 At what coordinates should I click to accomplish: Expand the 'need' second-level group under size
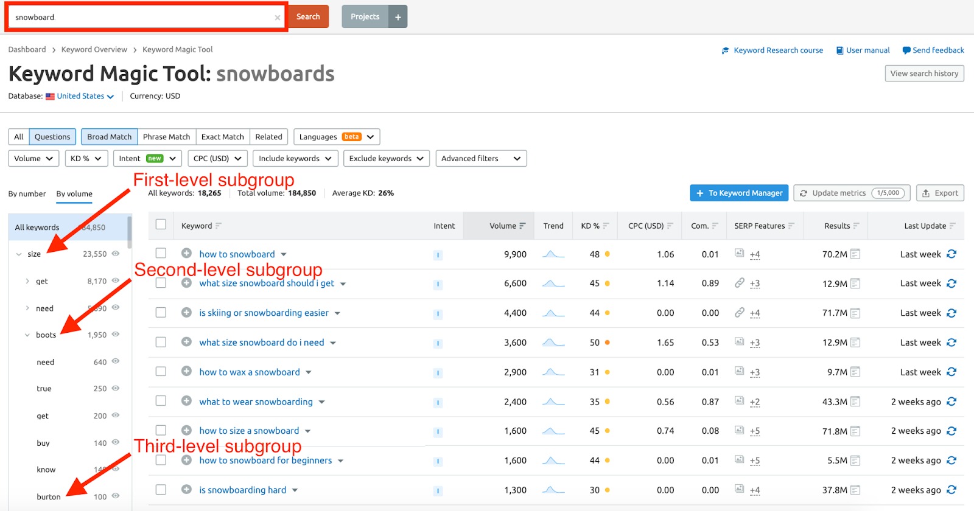tap(27, 308)
